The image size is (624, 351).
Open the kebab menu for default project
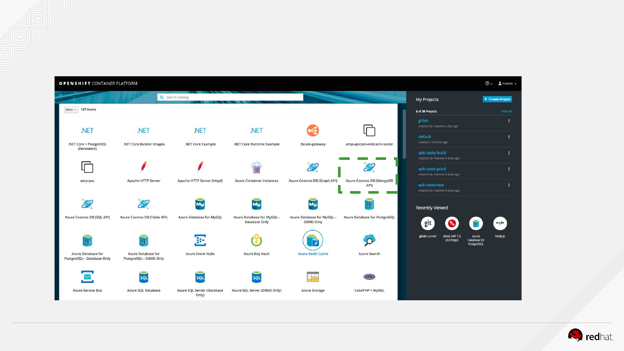click(x=509, y=137)
